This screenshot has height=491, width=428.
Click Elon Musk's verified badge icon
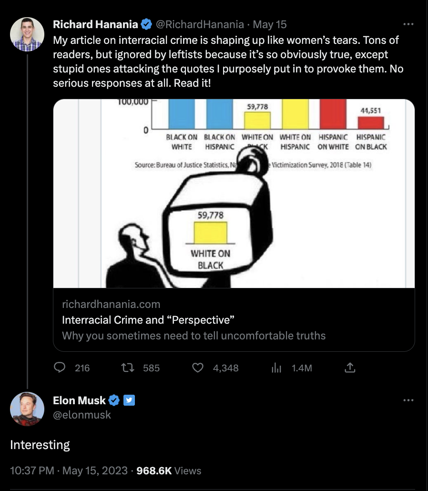coord(114,400)
